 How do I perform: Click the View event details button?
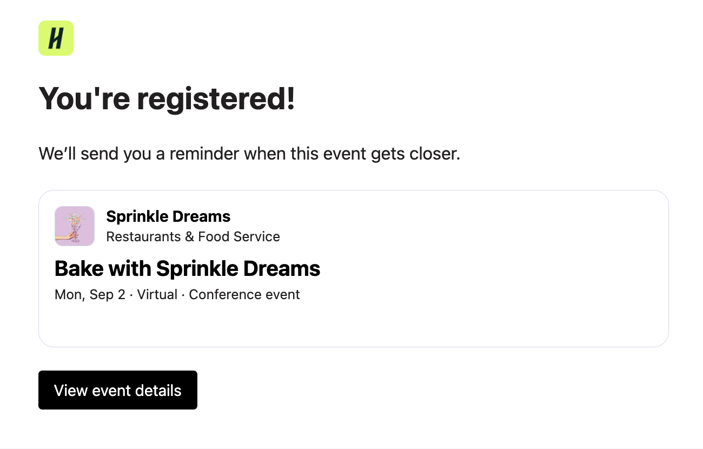click(117, 390)
